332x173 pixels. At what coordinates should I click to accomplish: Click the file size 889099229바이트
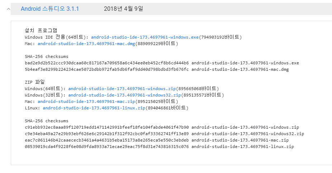click(157, 44)
